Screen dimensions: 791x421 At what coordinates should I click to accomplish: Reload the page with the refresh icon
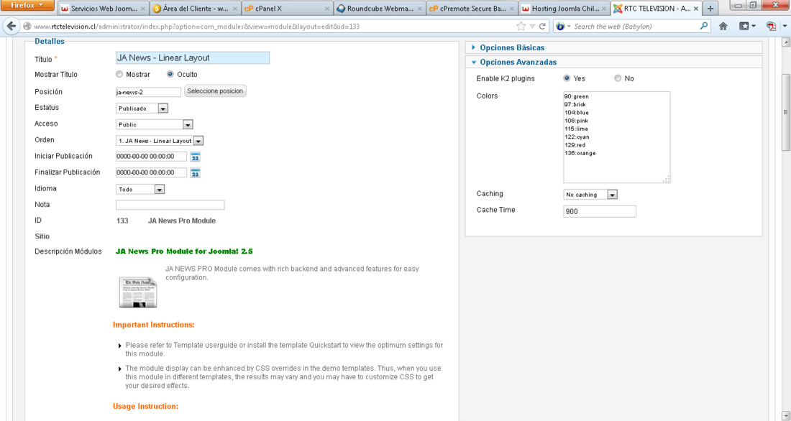(543, 26)
